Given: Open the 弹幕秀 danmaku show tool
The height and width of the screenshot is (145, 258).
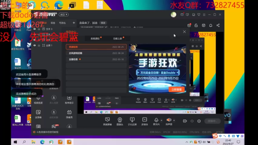Looking at the screenshot, I should [x=69, y=114].
